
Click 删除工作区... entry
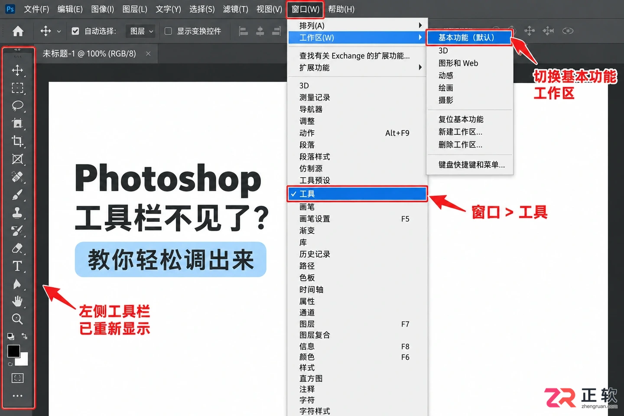pos(470,145)
